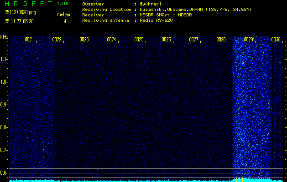The width and height of the screenshot is (287, 182).
Task: Click the 0.6 frequency axis label
Action: (4, 173)
